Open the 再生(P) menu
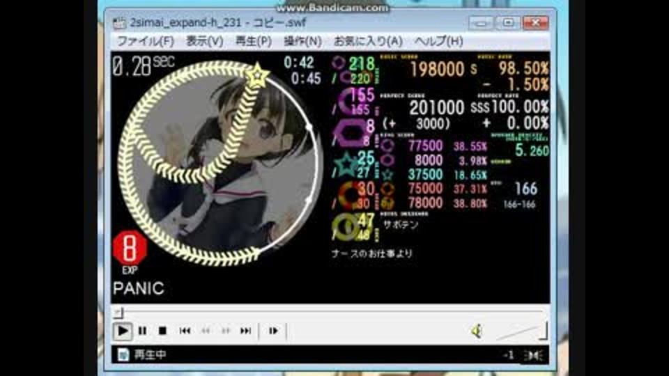 coord(254,41)
